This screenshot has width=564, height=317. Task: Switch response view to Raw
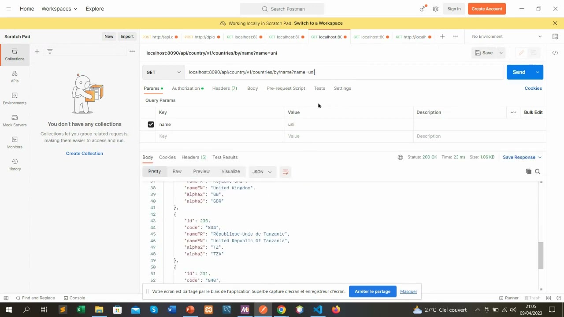177,171
